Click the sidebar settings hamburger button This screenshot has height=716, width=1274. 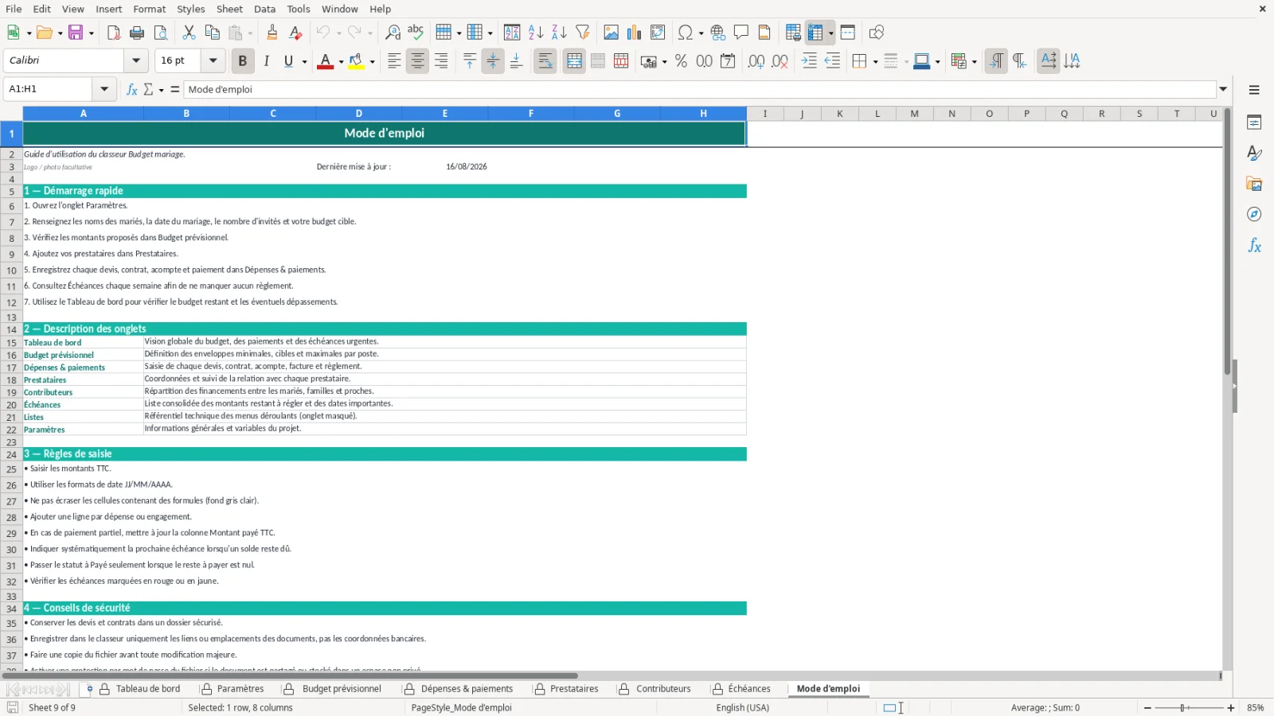point(1254,90)
